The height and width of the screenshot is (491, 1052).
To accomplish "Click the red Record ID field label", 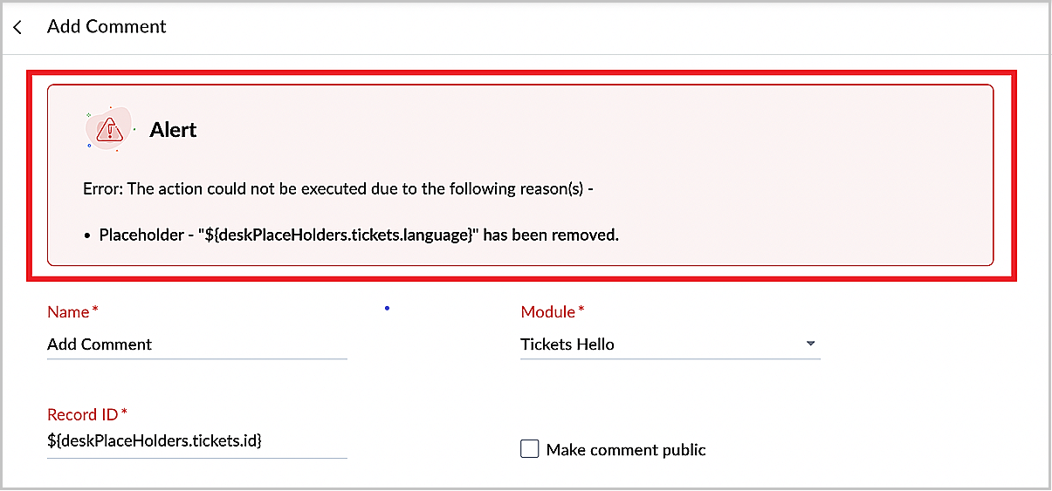I will point(82,413).
